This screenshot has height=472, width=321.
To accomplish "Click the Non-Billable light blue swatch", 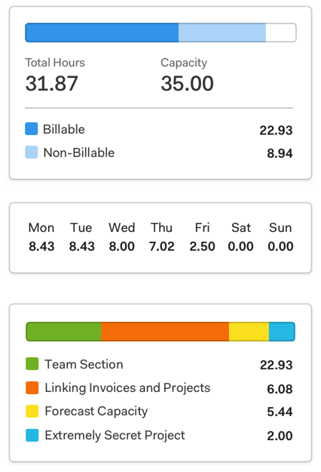I will tap(31, 152).
